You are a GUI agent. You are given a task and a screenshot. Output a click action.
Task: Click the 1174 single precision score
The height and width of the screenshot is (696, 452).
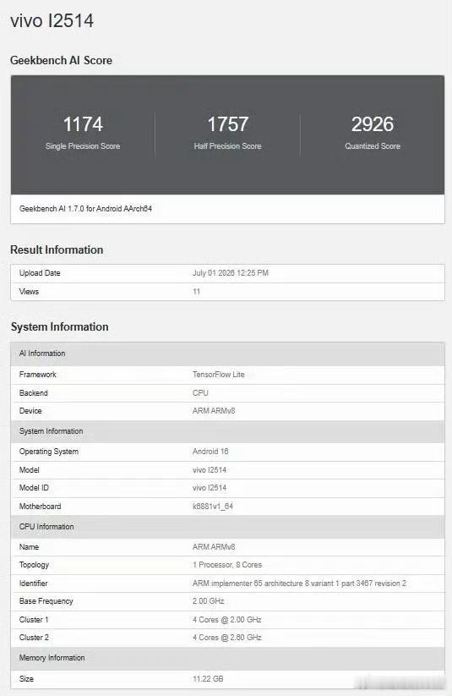(83, 124)
